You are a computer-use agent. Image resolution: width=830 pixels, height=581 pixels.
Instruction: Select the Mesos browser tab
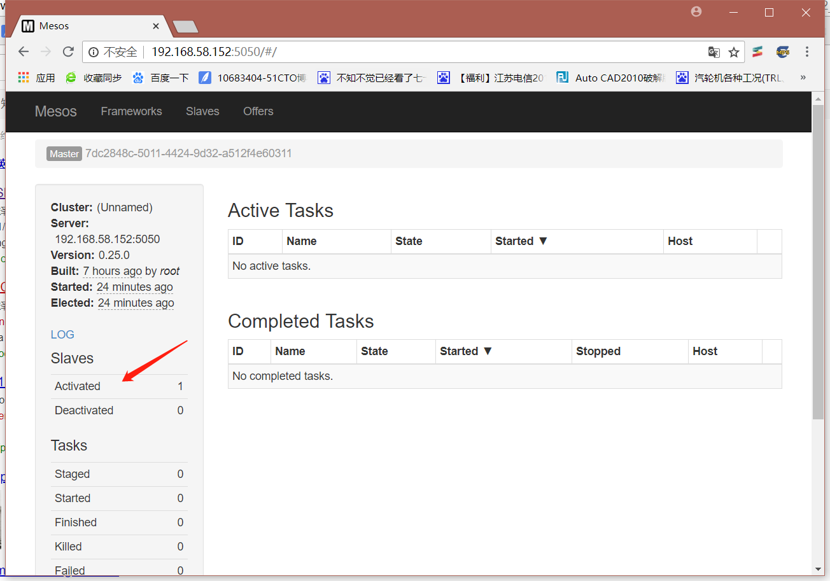tap(89, 26)
